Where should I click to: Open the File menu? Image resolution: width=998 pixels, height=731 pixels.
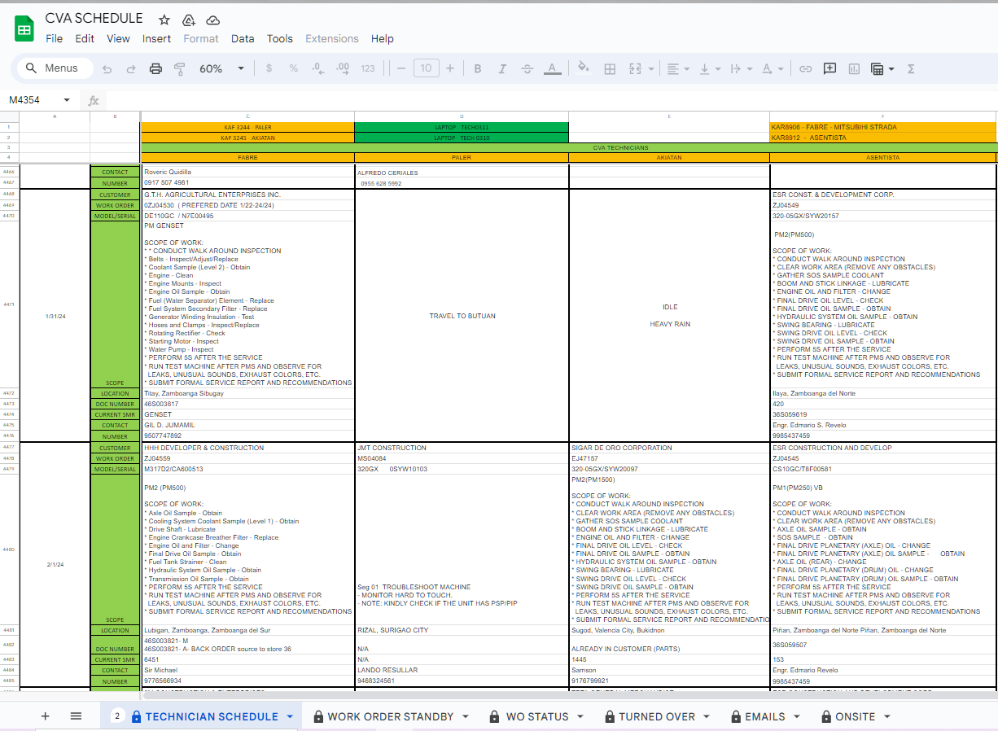(x=55, y=38)
